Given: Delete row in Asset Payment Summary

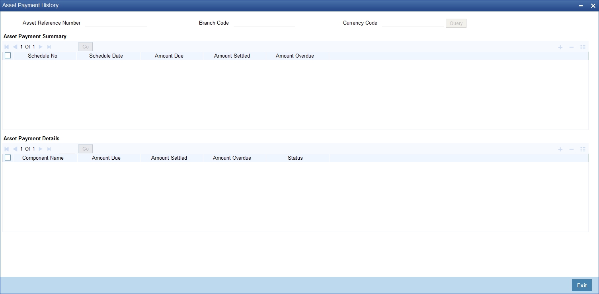Looking at the screenshot, I should (572, 47).
